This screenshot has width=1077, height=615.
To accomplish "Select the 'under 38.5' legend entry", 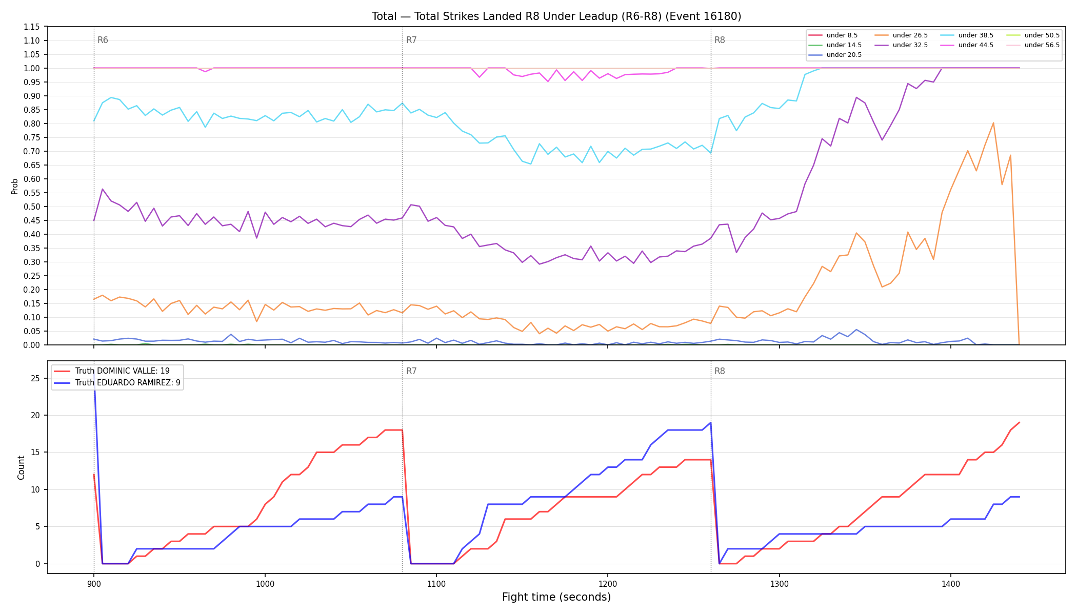I will tap(967, 35).
